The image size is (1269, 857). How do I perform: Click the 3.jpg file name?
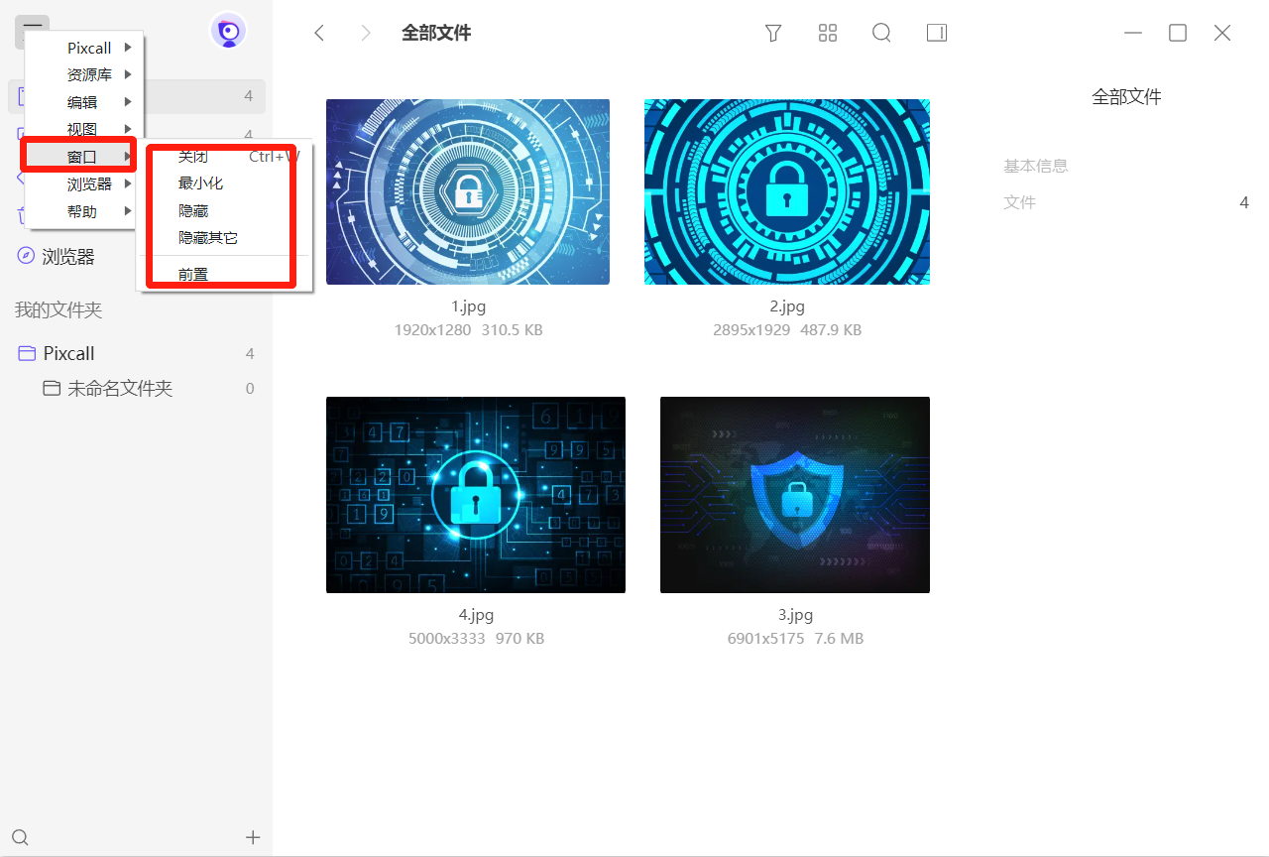coord(795,615)
